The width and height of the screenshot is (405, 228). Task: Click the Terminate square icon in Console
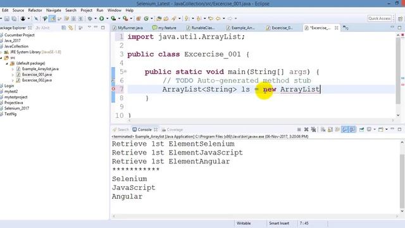299,129
